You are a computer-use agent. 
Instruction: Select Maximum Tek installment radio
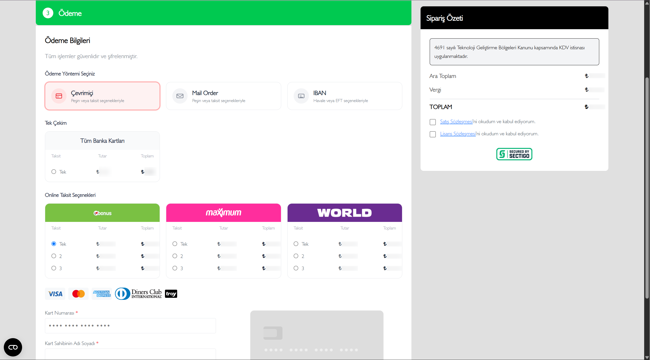pos(175,244)
